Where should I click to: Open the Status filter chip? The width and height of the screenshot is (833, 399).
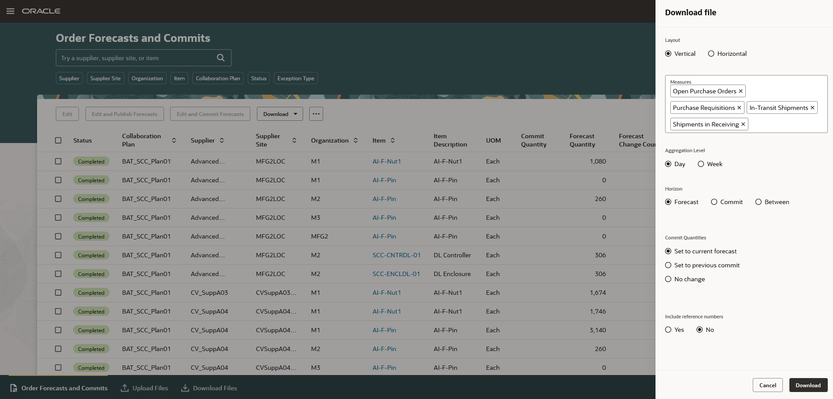tap(259, 78)
